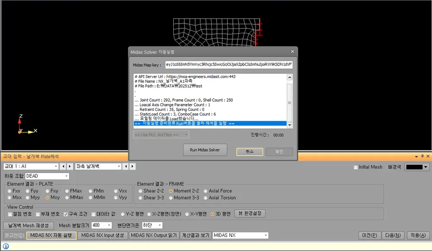Click 취소 button in solver dialog
The image size is (432, 251).
pyautogui.click(x=250, y=151)
